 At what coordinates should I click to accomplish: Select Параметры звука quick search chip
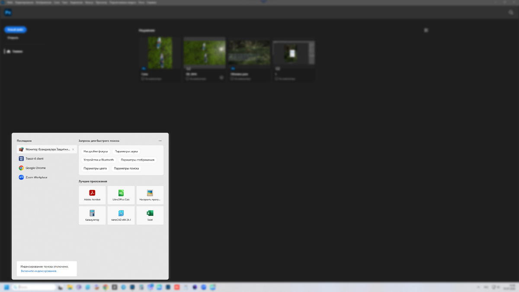click(x=126, y=151)
